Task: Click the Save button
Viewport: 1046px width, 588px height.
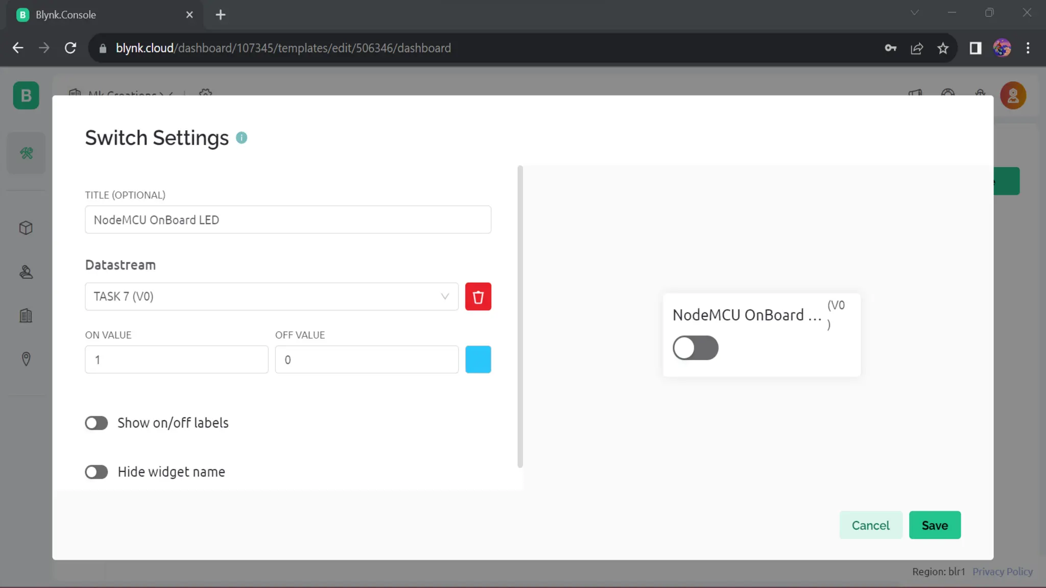Action: (934, 525)
